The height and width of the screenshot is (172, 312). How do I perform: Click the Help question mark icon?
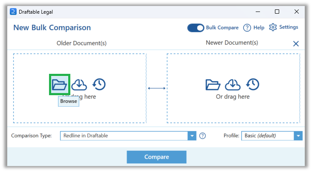click(247, 28)
